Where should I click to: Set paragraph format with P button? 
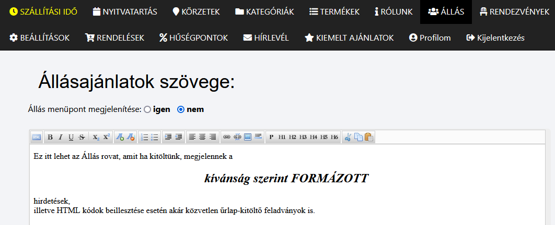pyautogui.click(x=271, y=137)
